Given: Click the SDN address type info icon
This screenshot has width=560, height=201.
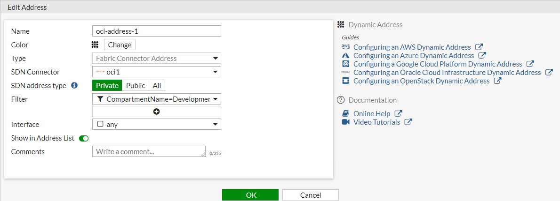Looking at the screenshot, I should click(74, 86).
